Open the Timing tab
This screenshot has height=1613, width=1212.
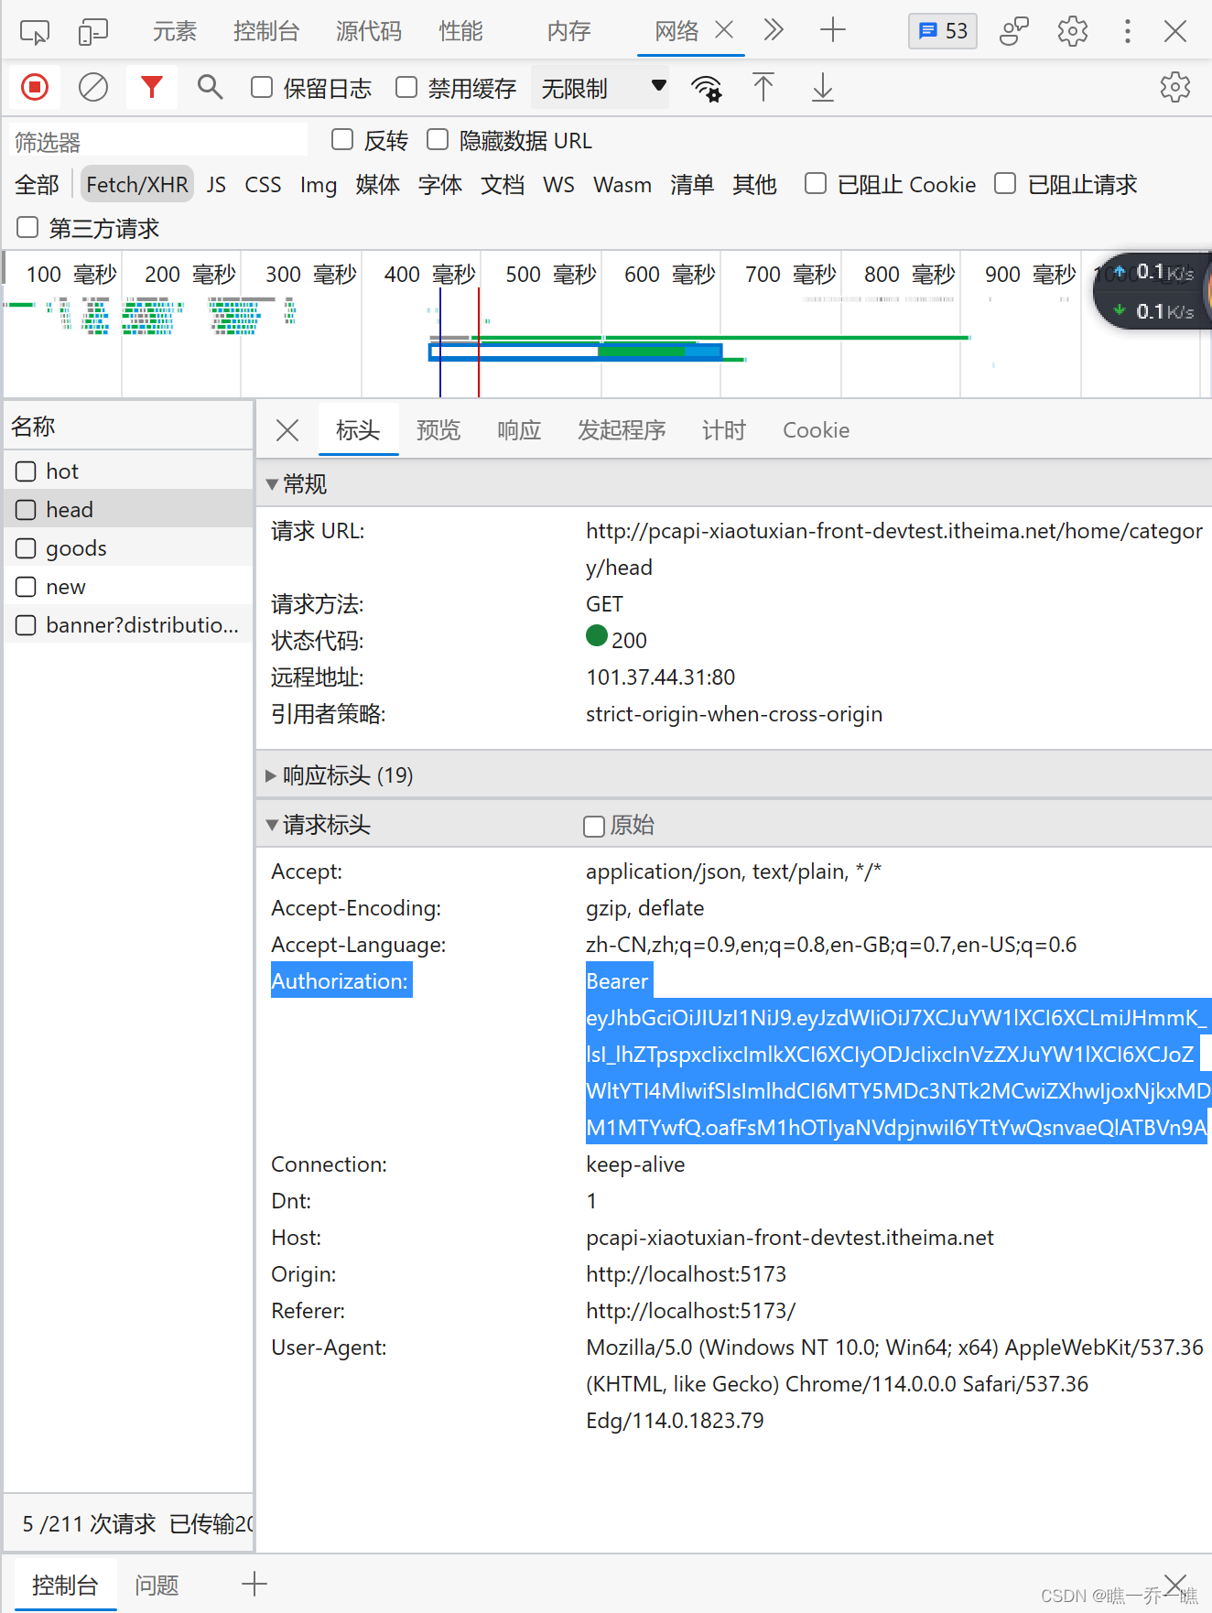[x=724, y=430]
